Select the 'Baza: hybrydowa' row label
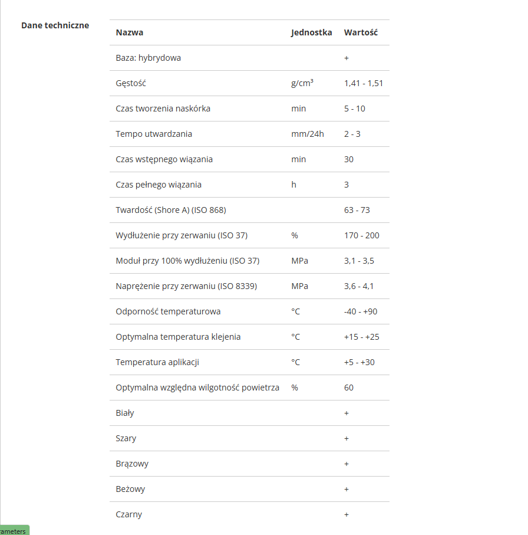Viewport: 528px width, 535px height. tap(148, 58)
